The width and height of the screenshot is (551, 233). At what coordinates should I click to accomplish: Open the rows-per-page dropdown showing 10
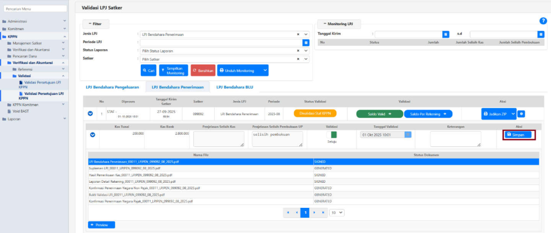[x=336, y=213]
